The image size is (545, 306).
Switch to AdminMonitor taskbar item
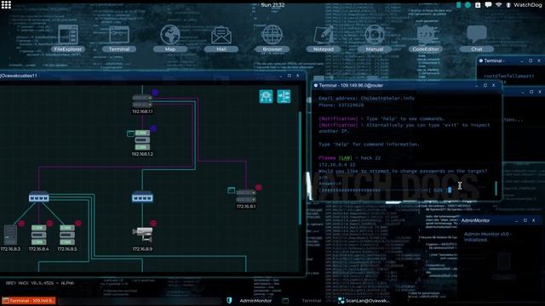click(x=250, y=301)
